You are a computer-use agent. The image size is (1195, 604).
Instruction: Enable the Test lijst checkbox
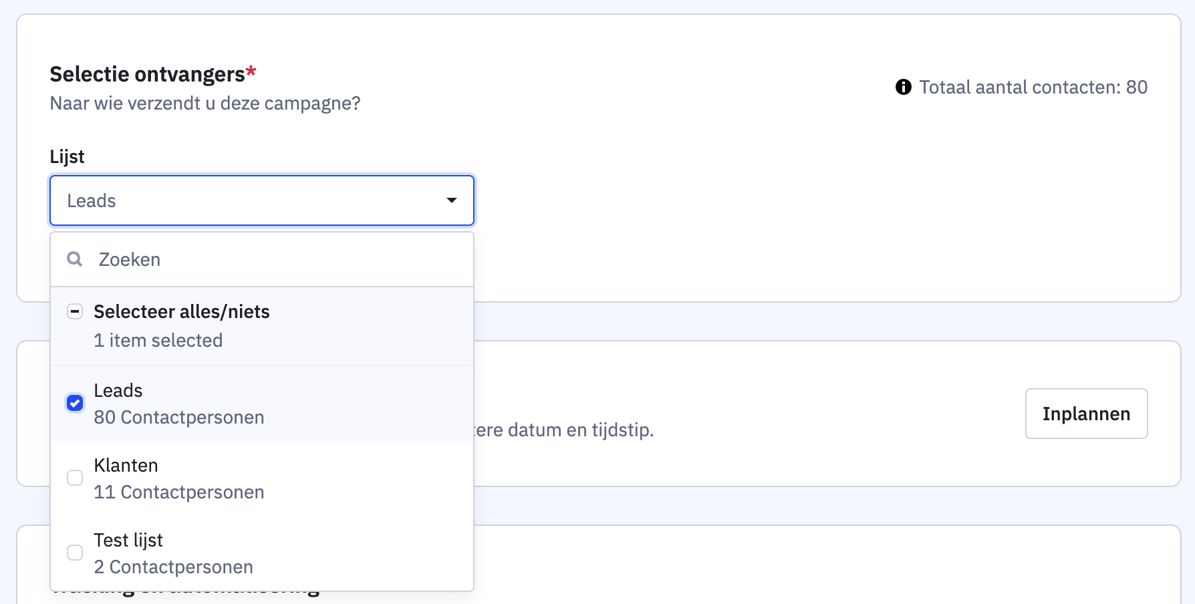pyautogui.click(x=75, y=553)
